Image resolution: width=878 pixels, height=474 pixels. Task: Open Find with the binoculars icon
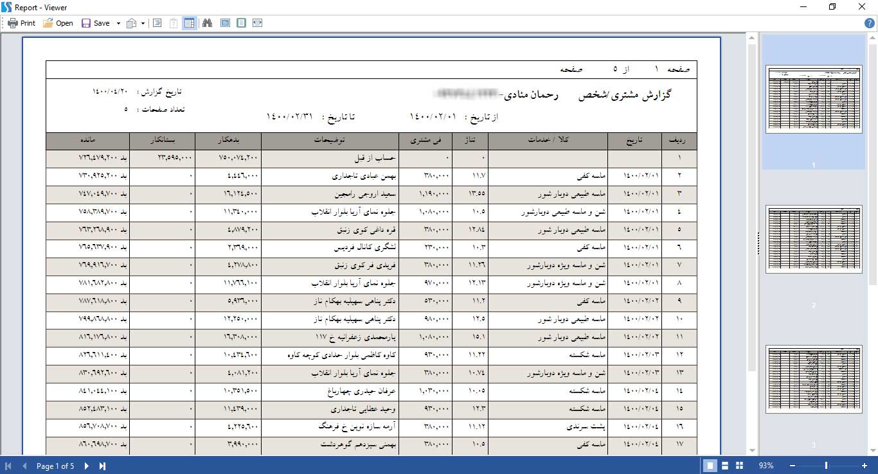(208, 23)
